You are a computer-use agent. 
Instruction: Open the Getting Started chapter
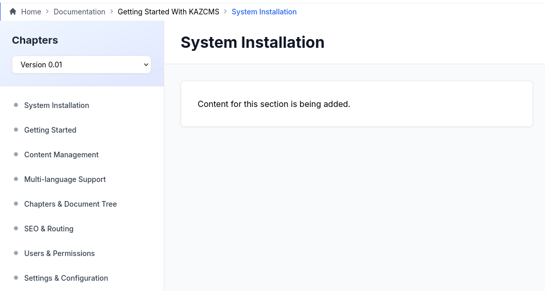point(50,130)
